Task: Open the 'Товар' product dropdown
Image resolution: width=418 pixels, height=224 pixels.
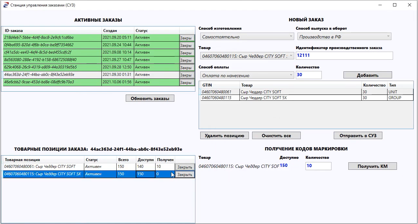Action: point(247,56)
